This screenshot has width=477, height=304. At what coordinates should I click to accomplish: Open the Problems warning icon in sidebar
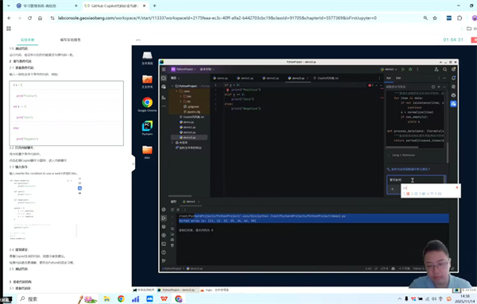(x=164, y=252)
